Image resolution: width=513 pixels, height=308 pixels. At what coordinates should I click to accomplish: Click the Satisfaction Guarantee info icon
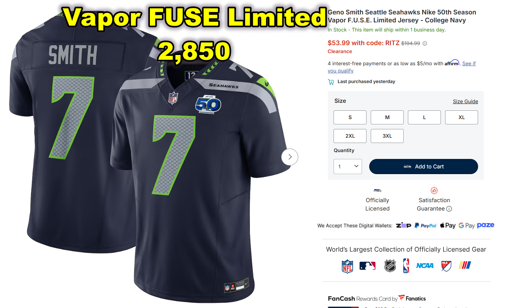pyautogui.click(x=449, y=209)
